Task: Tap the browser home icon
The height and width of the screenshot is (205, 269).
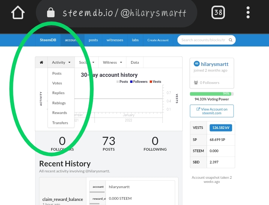Action: [x=18, y=12]
